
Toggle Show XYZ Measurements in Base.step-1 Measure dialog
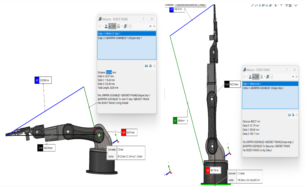[254, 77]
